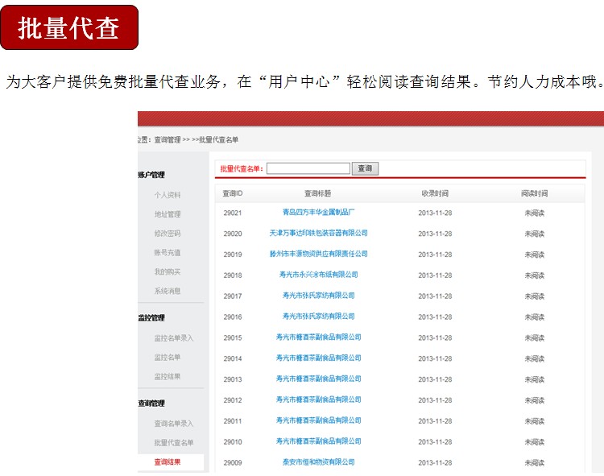The width and height of the screenshot is (604, 476).
Task: Click the 批量代查名单 search input field
Action: (308, 168)
